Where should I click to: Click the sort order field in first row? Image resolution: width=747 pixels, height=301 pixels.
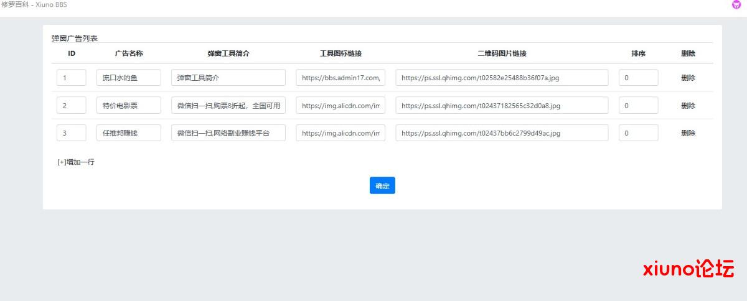coord(638,78)
